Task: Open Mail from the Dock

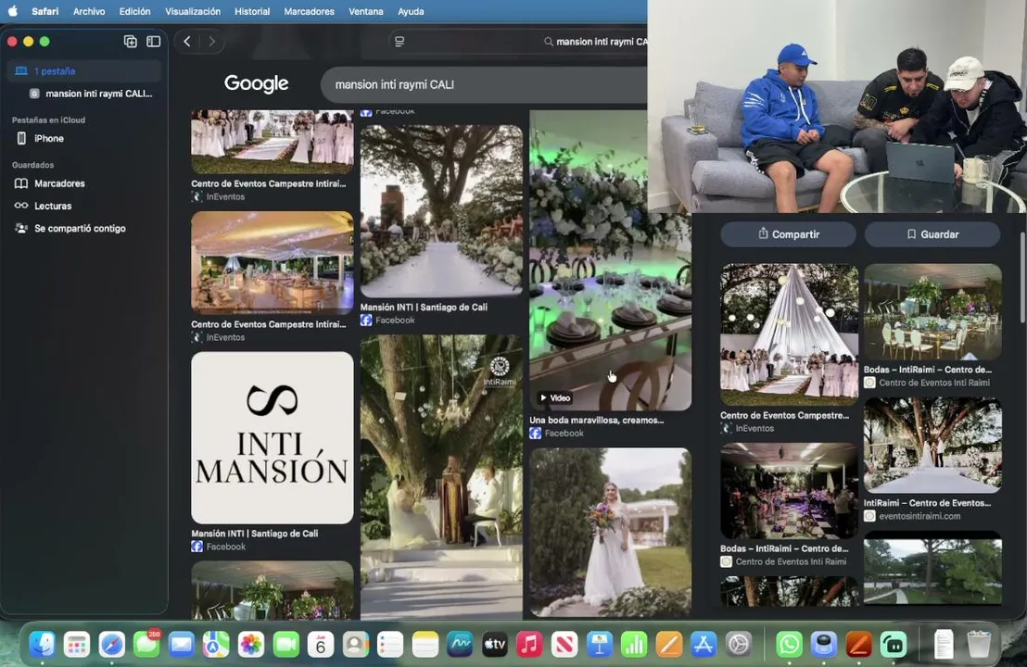Action: point(181,645)
